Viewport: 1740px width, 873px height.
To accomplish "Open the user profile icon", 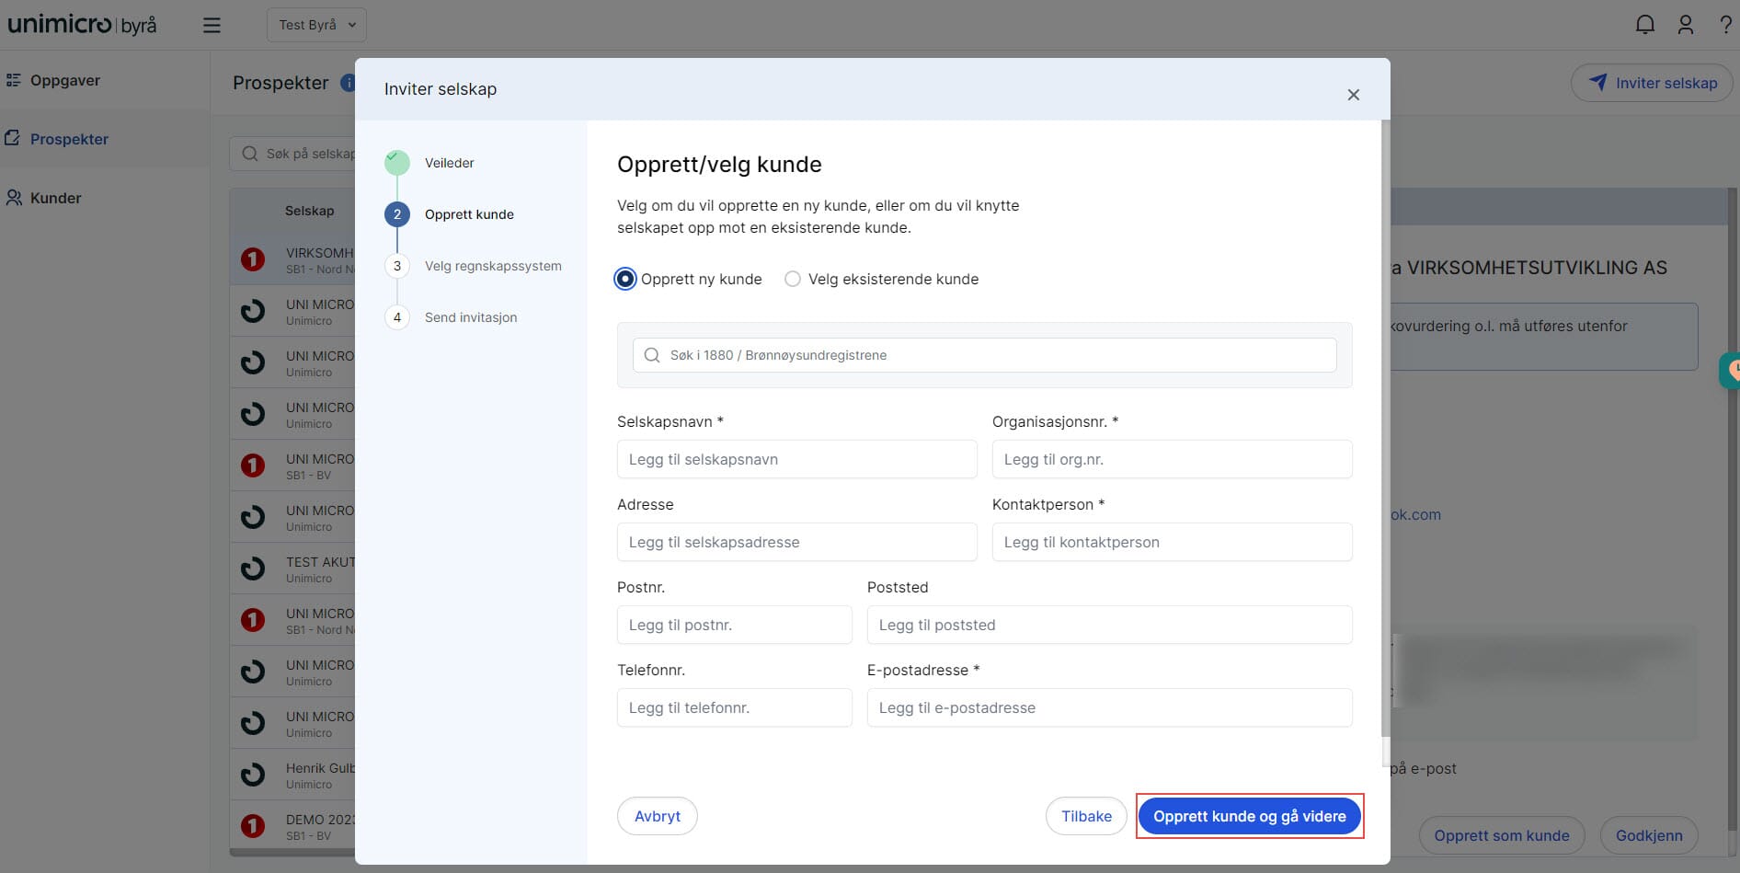I will tap(1686, 25).
